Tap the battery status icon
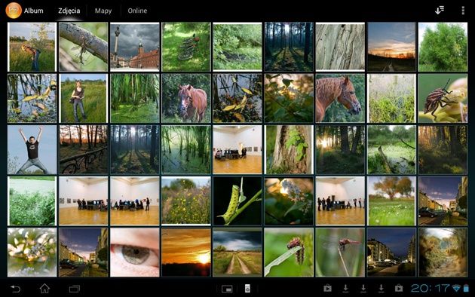475x297 pixels. pyautogui.click(x=466, y=288)
